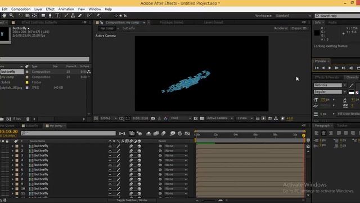Open the Animation menu

66,9
